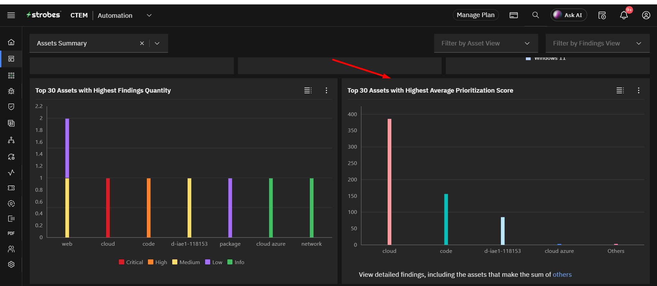
Task: Open the shield check sidebar icon
Action: tap(11, 107)
